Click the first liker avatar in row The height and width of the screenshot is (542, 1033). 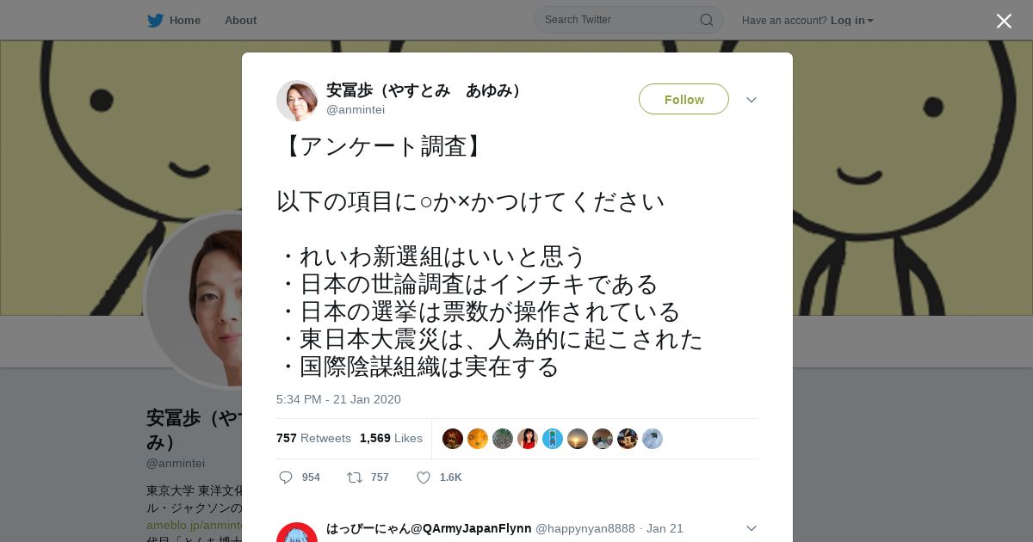click(x=453, y=439)
